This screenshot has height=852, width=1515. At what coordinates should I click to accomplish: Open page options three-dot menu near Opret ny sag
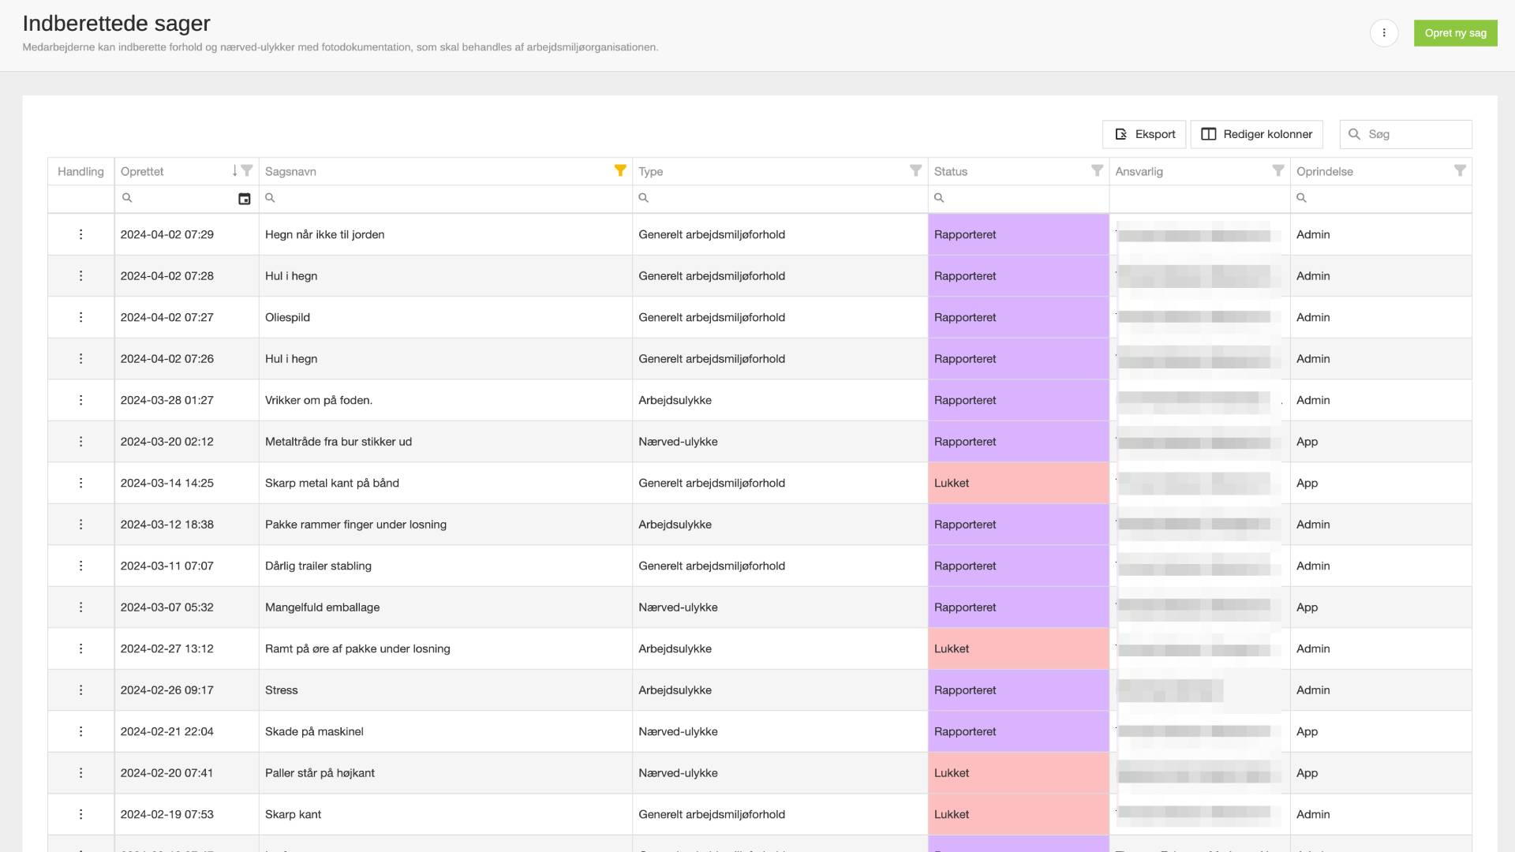(1384, 33)
